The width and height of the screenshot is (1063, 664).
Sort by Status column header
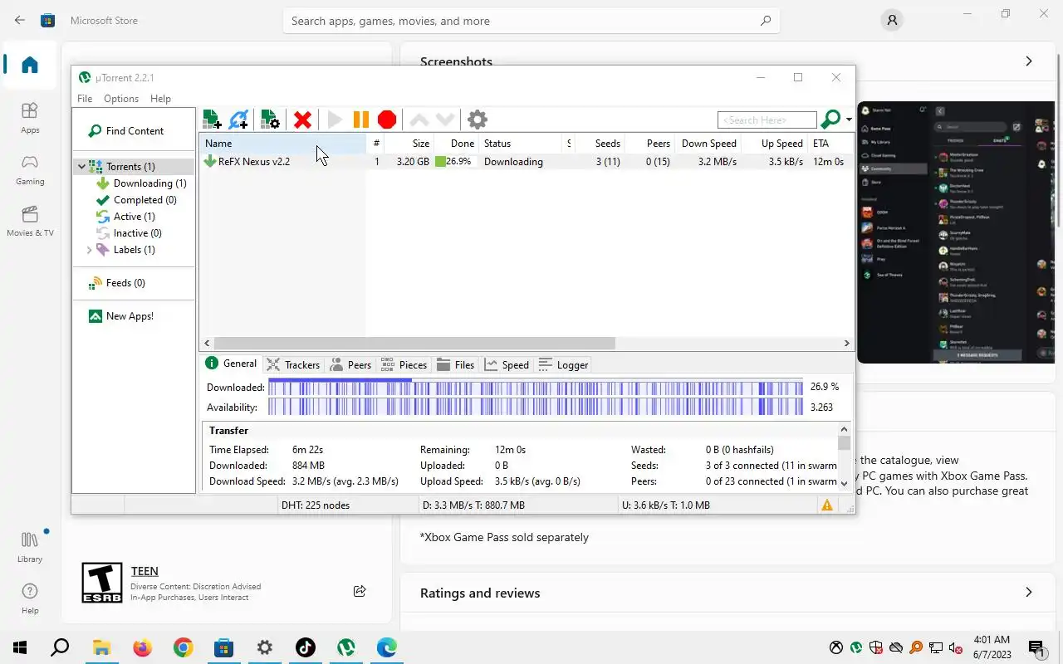tap(522, 144)
